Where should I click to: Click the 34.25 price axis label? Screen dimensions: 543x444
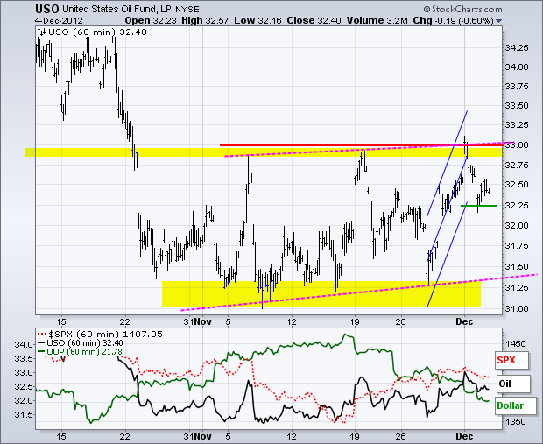coord(517,48)
